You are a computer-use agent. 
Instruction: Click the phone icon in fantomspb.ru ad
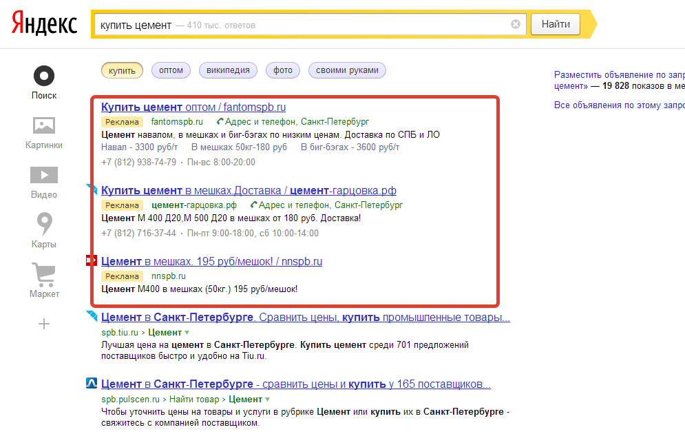click(x=220, y=121)
